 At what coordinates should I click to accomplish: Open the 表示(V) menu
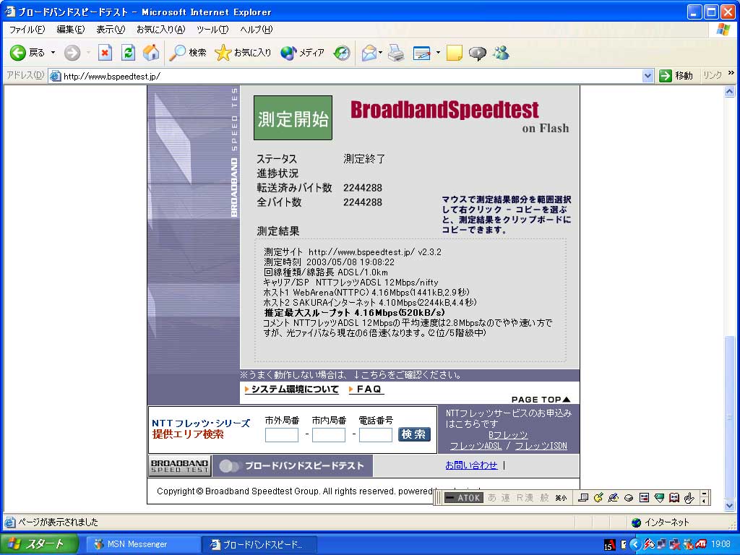tap(111, 29)
